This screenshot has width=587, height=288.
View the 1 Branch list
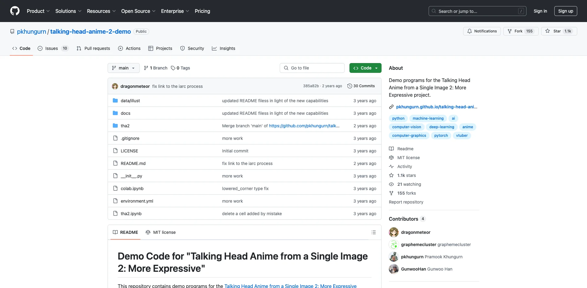point(156,68)
